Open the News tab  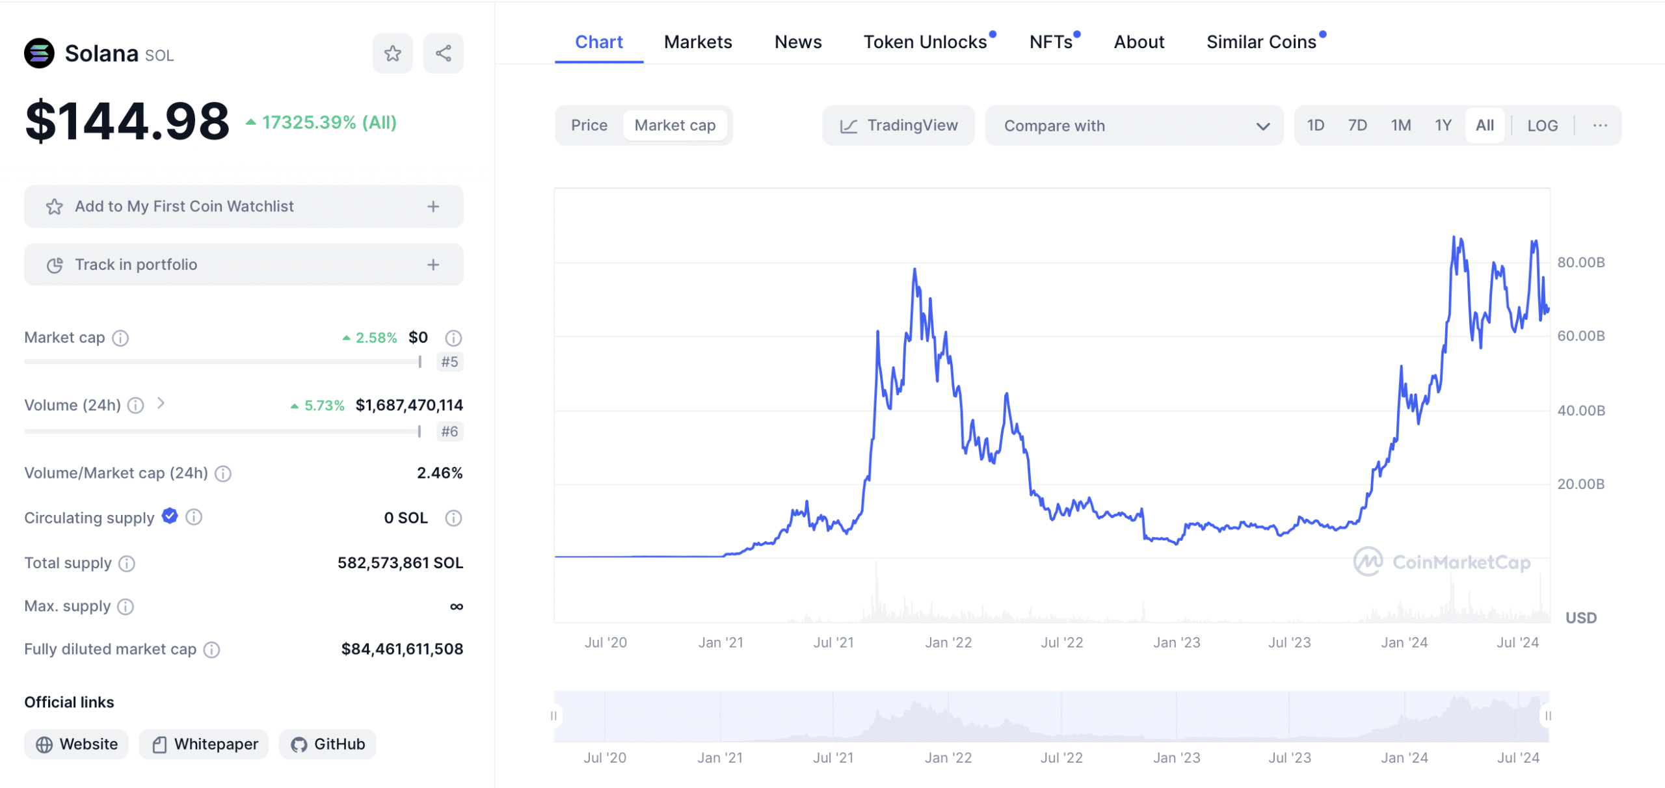click(798, 42)
